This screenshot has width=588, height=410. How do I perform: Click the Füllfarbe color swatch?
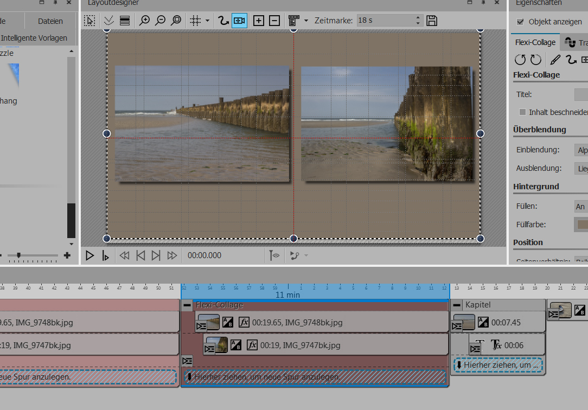click(581, 224)
